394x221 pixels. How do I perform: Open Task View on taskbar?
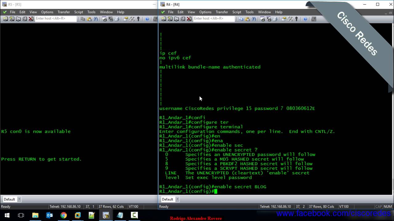click(x=21, y=215)
